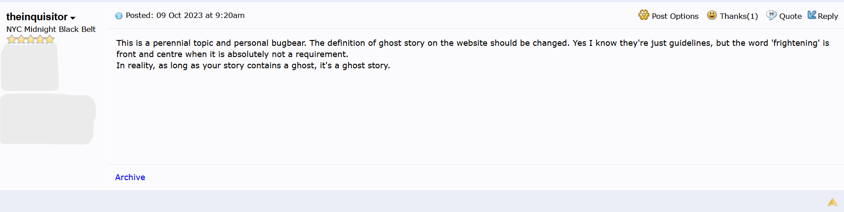Click the blue post status icon
This screenshot has height=212, width=844.
(119, 16)
